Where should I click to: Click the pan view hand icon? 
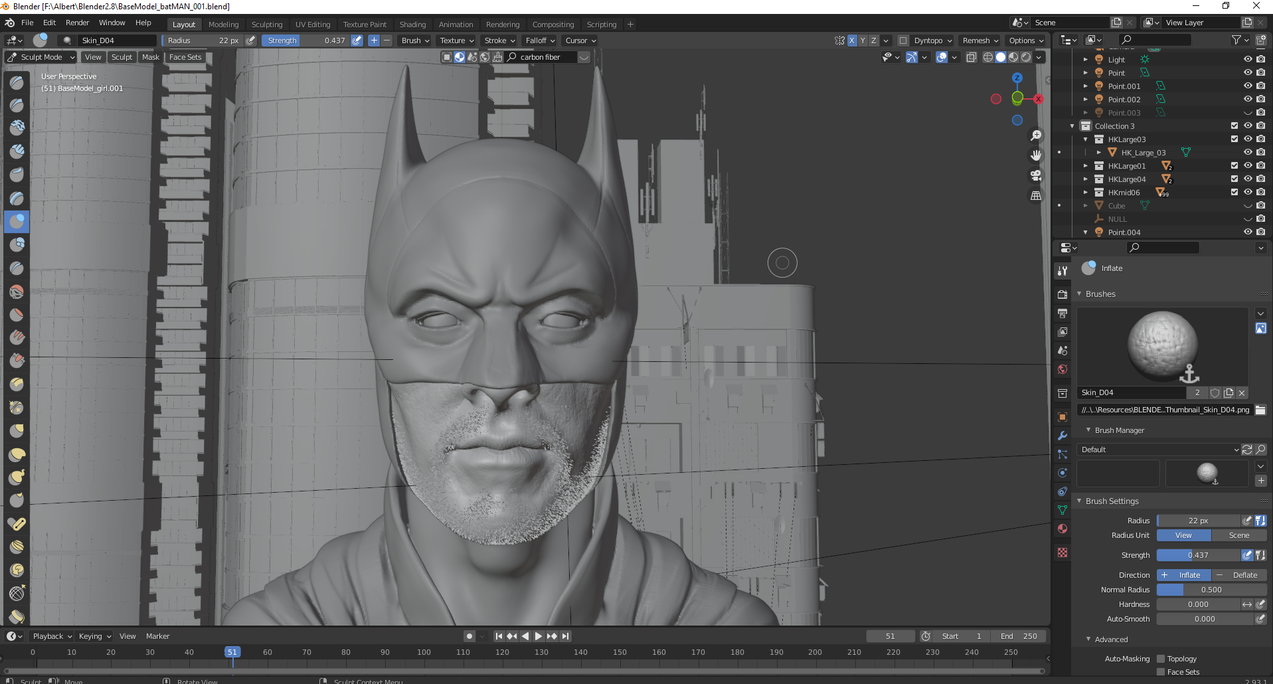click(1035, 155)
